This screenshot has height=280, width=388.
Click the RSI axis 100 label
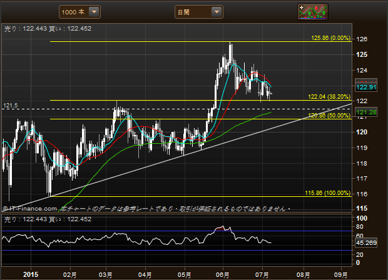(x=361, y=219)
